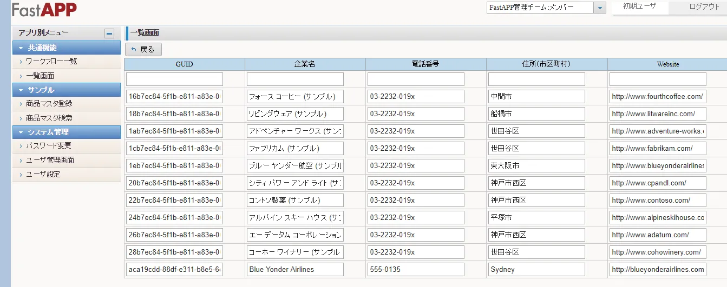Focus the 住所 filter input field

[536, 79]
